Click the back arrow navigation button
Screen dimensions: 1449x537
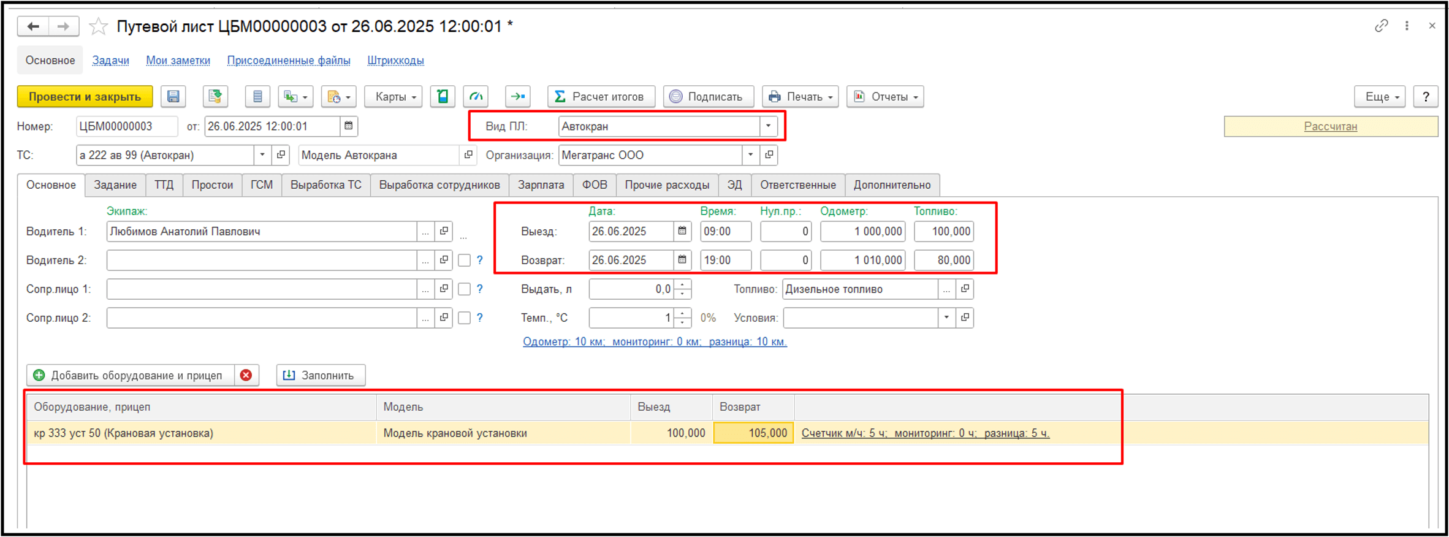[x=33, y=26]
